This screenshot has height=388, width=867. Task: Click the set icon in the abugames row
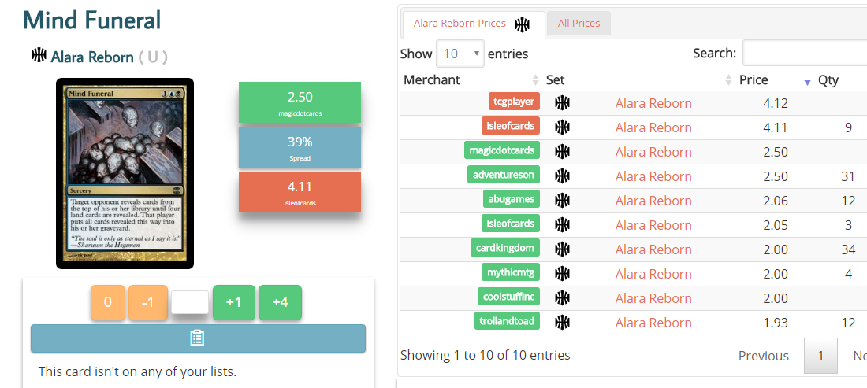tap(562, 201)
